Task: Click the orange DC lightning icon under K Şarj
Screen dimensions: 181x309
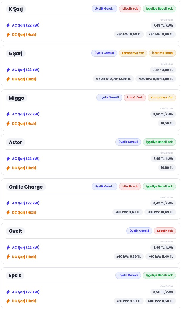Action: [8, 35]
